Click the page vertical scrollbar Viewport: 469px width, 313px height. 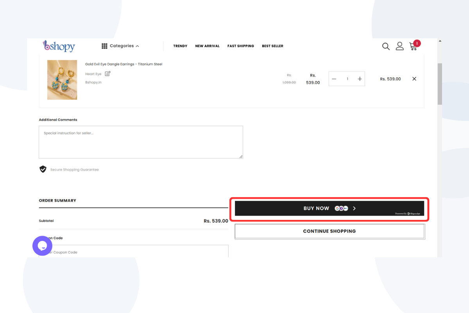tap(440, 84)
